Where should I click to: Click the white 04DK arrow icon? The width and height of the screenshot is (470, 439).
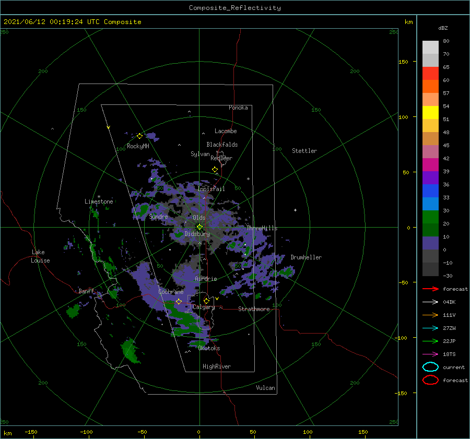coord(430,302)
